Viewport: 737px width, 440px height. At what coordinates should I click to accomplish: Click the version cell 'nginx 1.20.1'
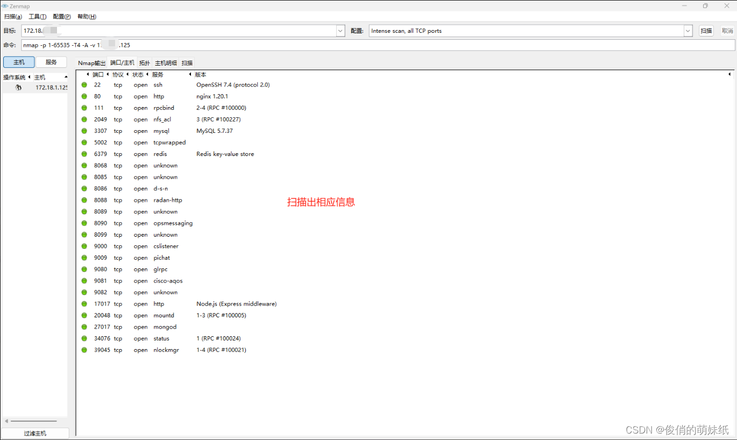point(212,96)
